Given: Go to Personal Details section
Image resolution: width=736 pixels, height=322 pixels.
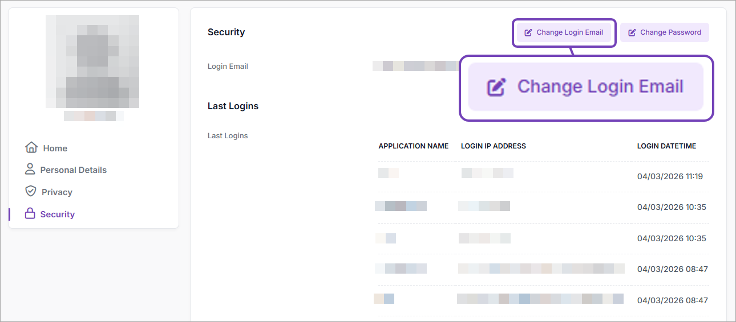Looking at the screenshot, I should click(73, 170).
